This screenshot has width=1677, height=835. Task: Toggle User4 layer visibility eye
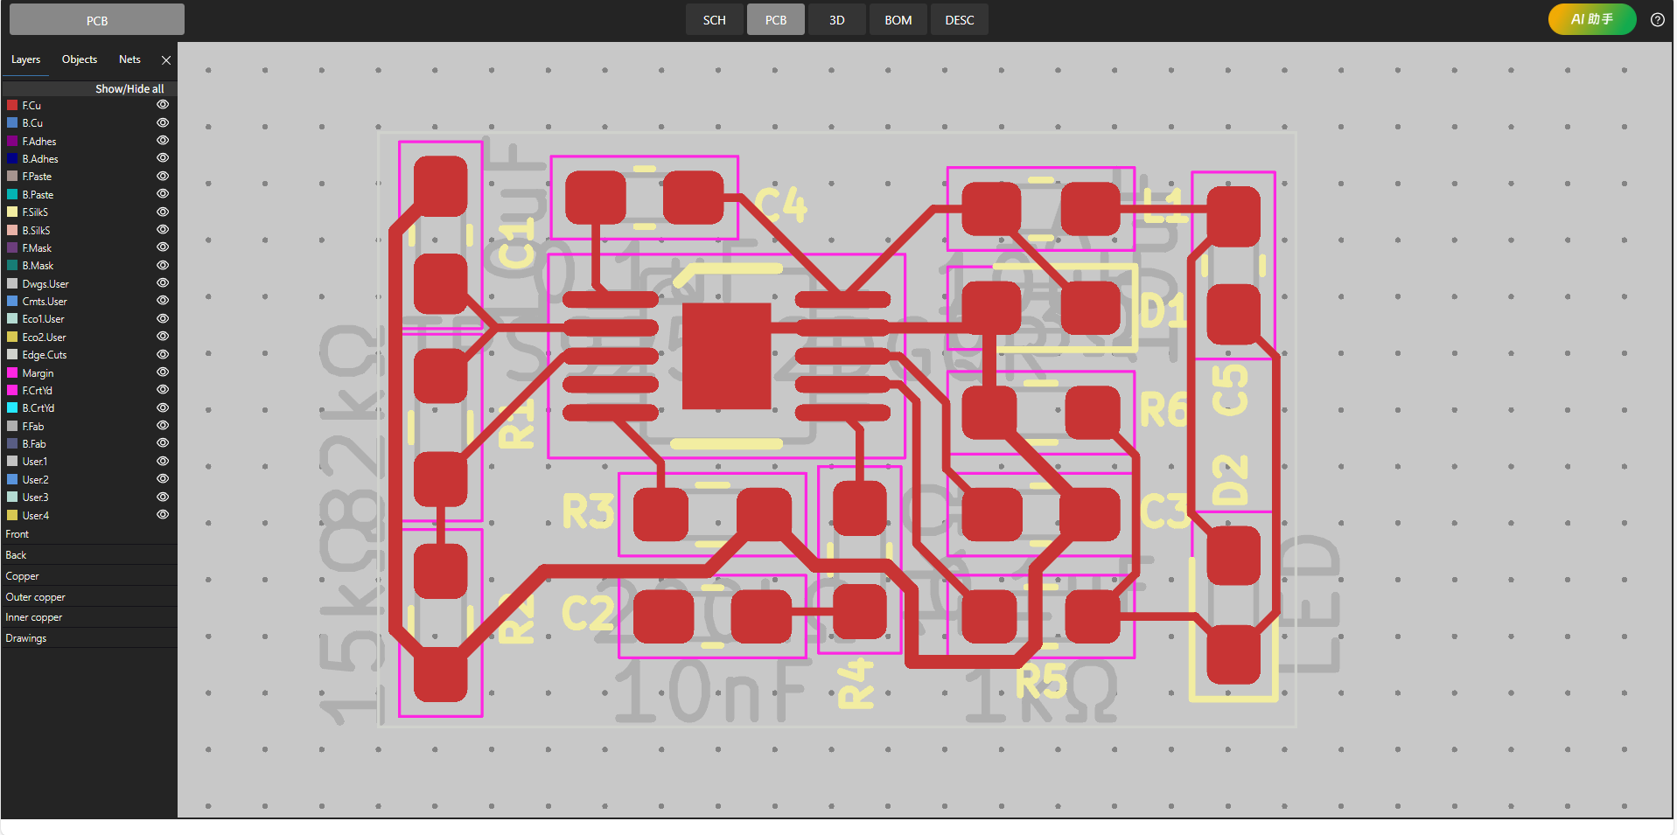(x=163, y=515)
